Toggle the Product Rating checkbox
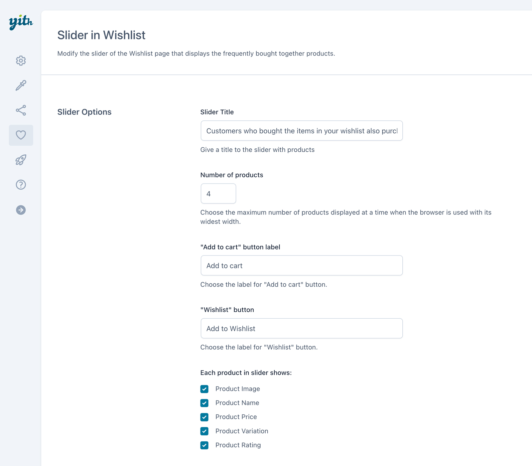Viewport: 532px width, 466px height. tap(204, 445)
